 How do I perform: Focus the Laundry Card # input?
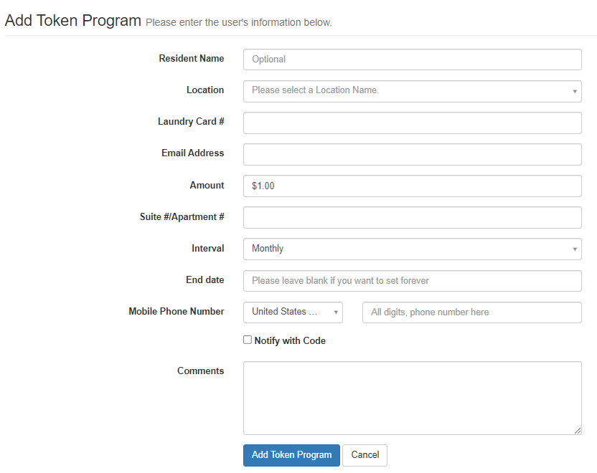[412, 123]
